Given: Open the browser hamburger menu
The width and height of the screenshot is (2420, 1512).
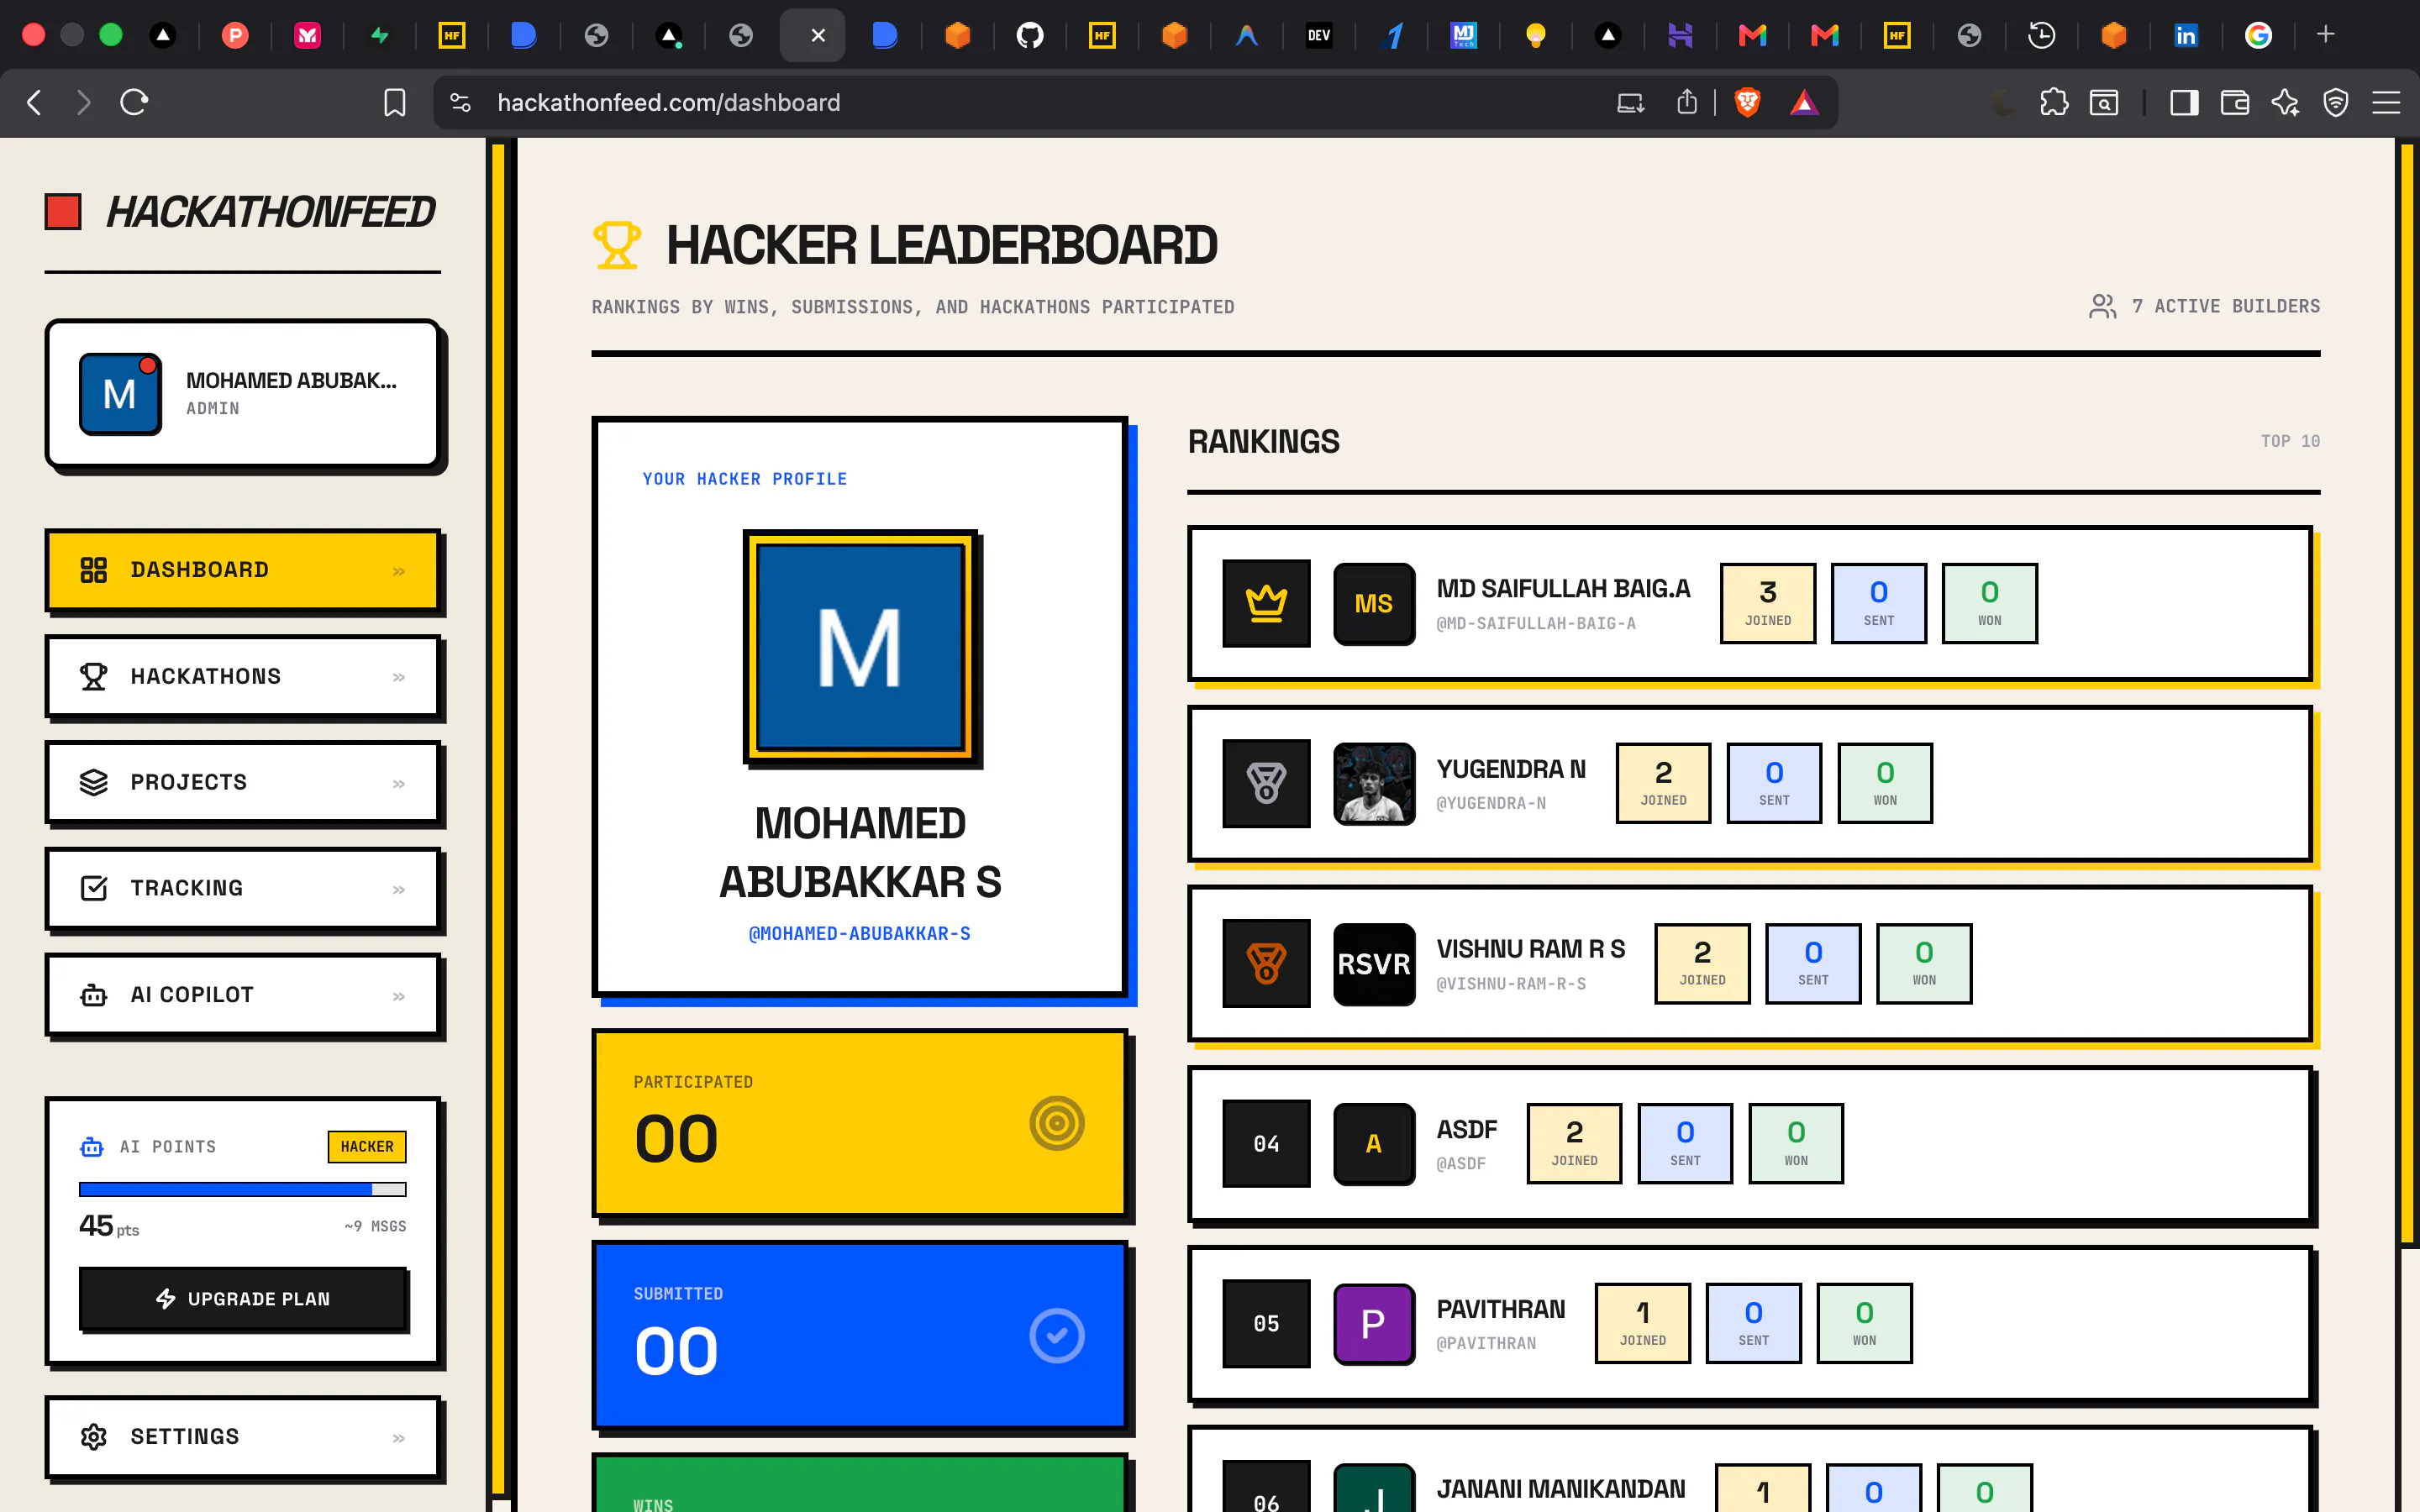Looking at the screenshot, I should pos(2386,102).
